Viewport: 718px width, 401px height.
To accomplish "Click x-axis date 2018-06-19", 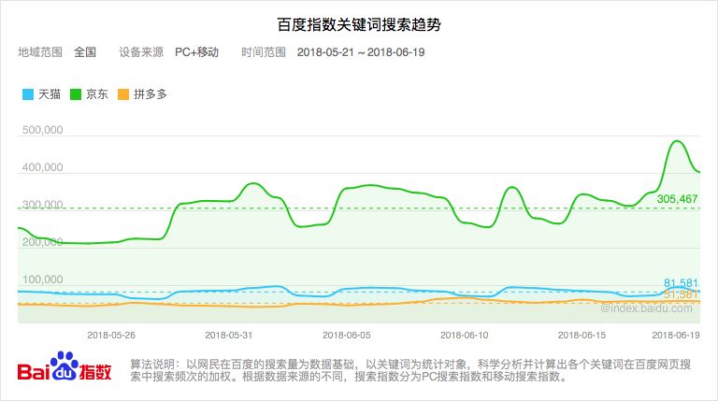I will pyautogui.click(x=676, y=335).
